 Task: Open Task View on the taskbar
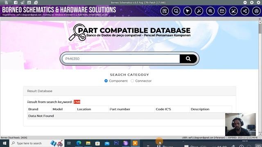pyautogui.click(x=69, y=143)
